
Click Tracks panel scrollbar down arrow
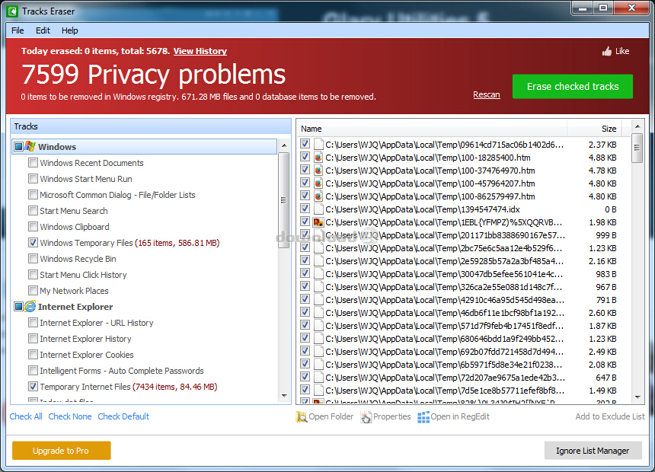tap(284, 396)
